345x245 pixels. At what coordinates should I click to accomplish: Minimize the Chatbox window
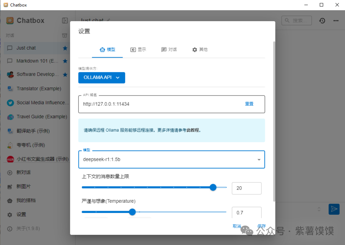[x=306, y=5]
